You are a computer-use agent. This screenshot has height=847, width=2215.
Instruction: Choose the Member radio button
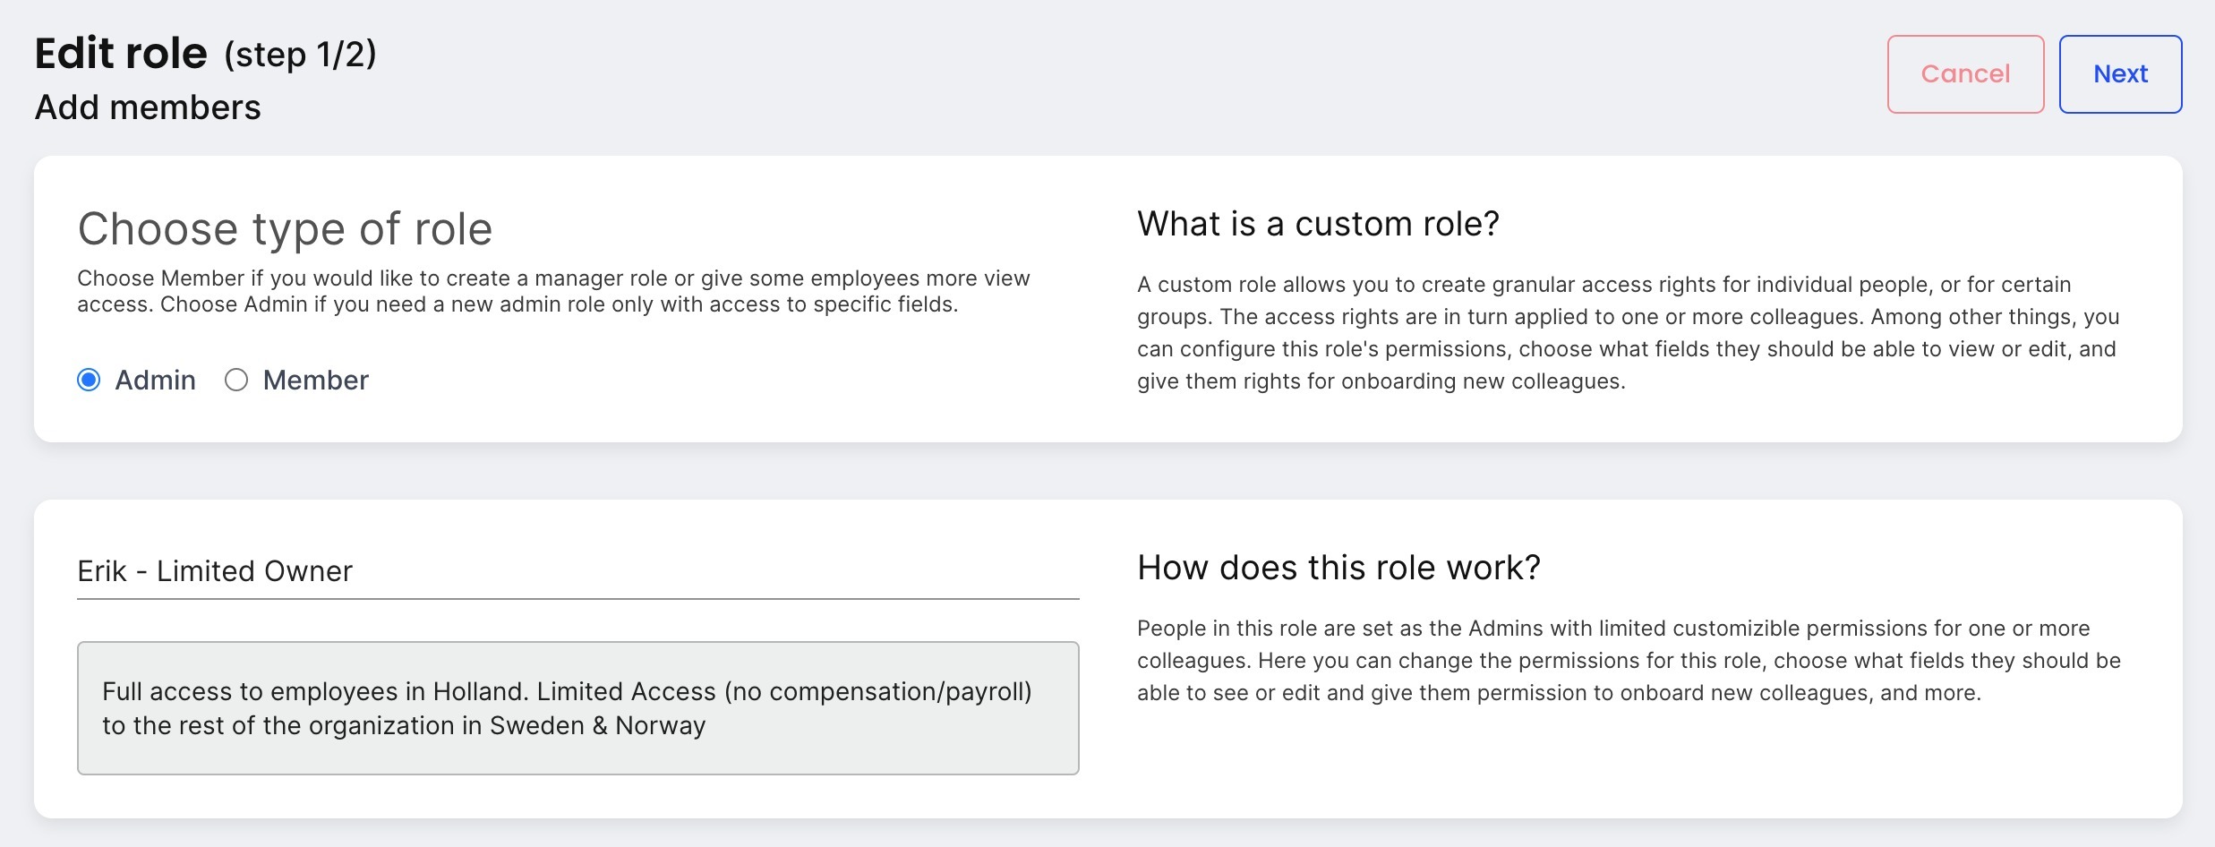236,381
